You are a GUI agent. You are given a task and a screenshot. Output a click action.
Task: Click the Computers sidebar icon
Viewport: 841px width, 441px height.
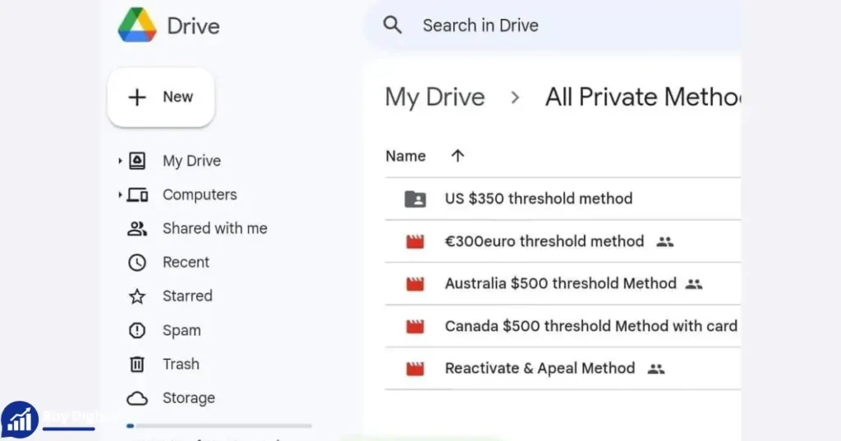[x=137, y=195]
